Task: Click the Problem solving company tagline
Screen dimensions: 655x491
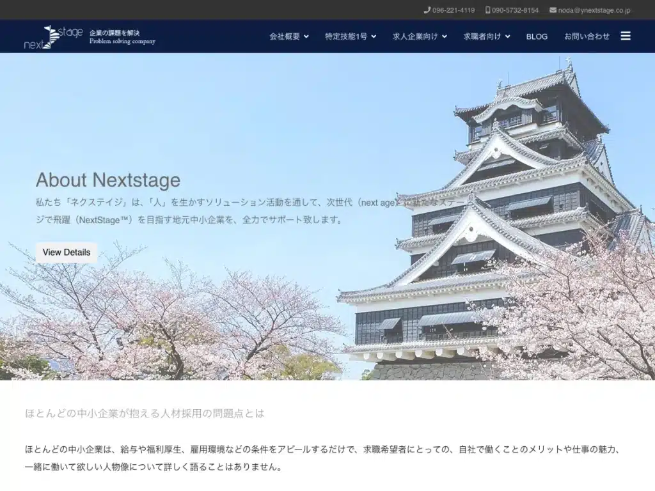Action: pos(122,42)
